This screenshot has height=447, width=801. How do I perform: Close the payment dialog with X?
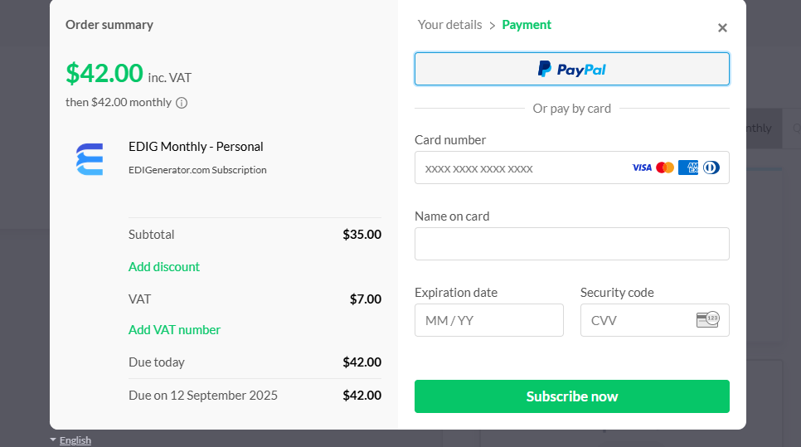click(722, 28)
